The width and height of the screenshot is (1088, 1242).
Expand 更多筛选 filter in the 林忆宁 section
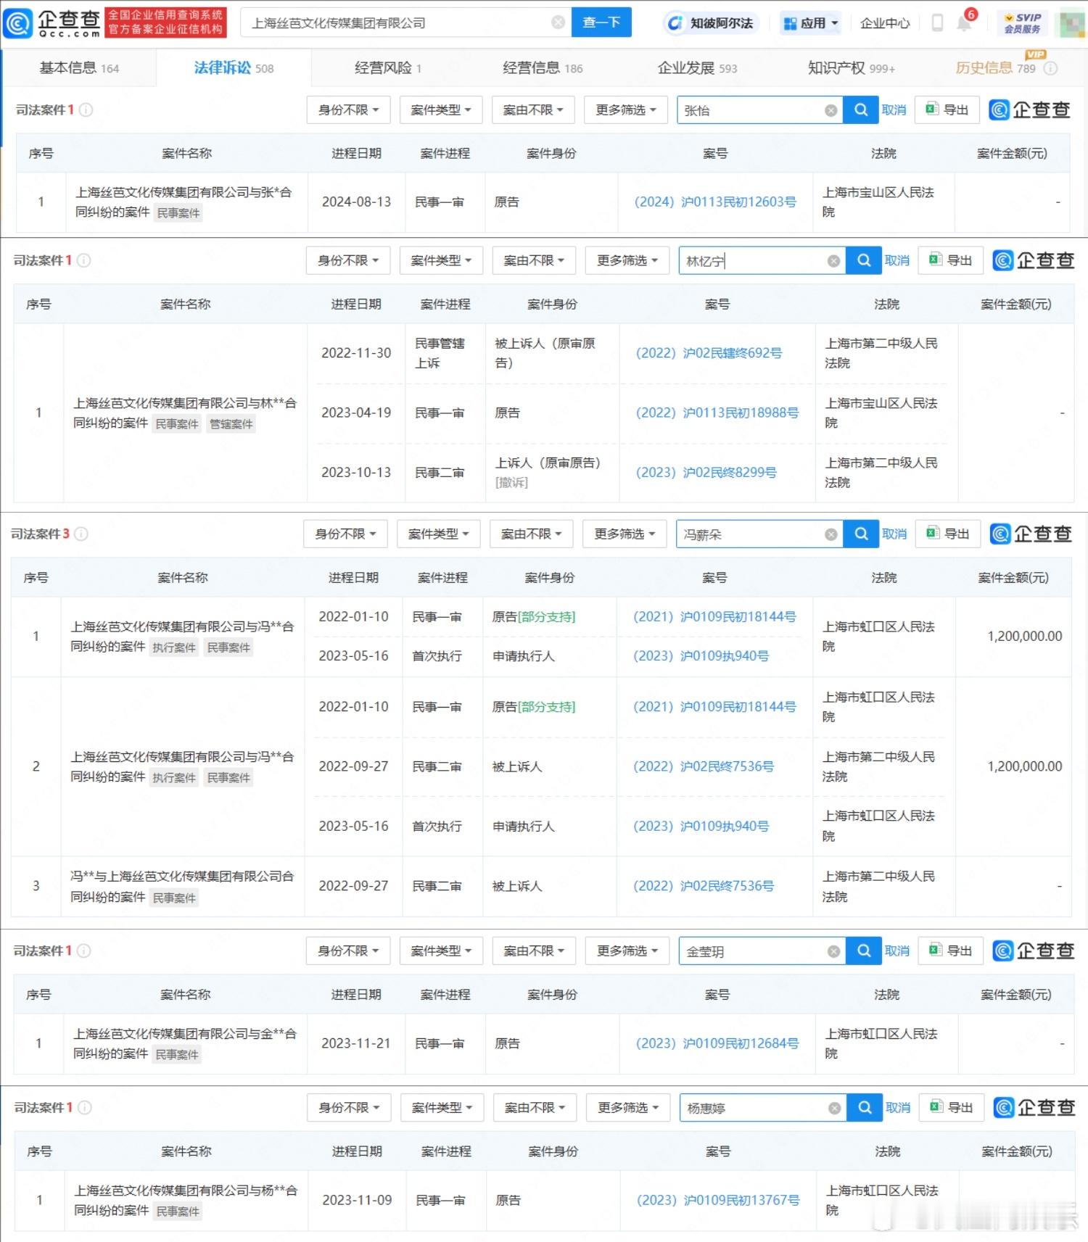click(627, 260)
